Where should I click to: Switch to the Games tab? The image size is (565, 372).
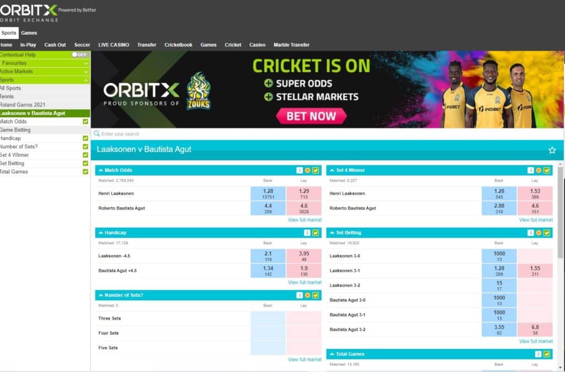[x=29, y=33]
